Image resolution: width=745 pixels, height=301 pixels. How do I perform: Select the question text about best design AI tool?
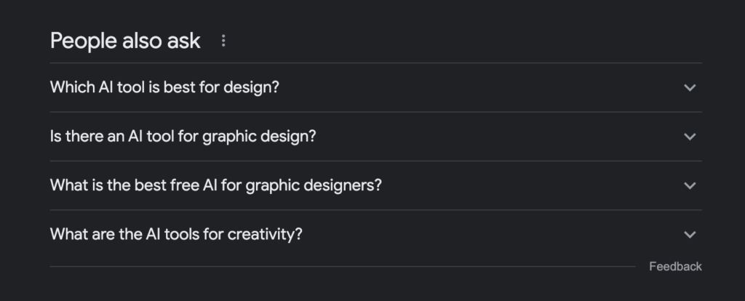click(x=164, y=87)
